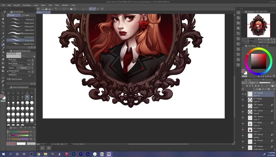The height and width of the screenshot is (157, 276).
Task: Hide Layer 10 with its eye icon
Action: click(x=243, y=100)
